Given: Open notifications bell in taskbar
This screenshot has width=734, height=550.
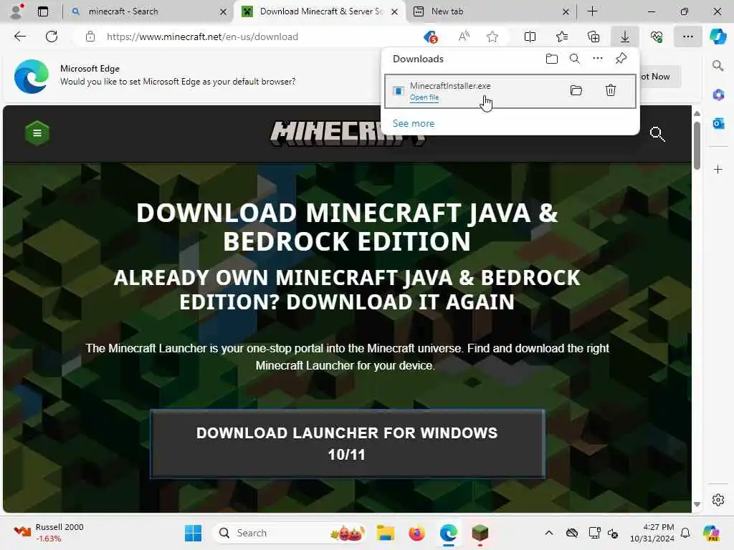Looking at the screenshot, I should pyautogui.click(x=685, y=533).
